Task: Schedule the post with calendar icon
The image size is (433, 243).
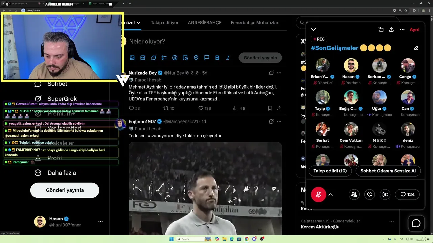Action: (185, 58)
